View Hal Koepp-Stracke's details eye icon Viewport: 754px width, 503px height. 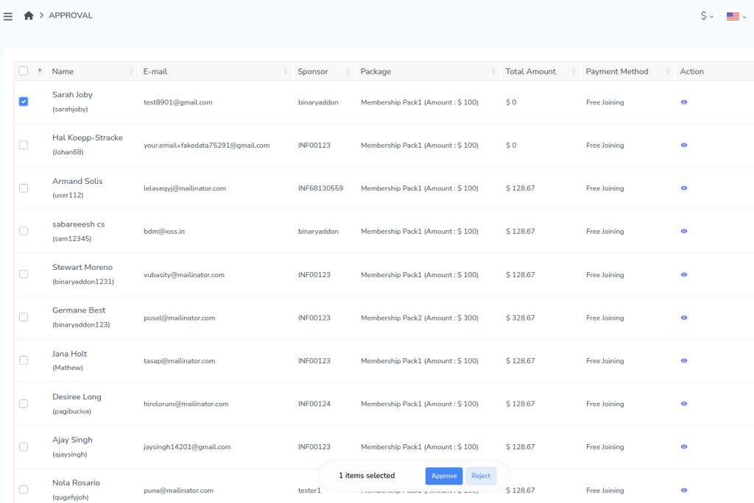click(x=684, y=146)
